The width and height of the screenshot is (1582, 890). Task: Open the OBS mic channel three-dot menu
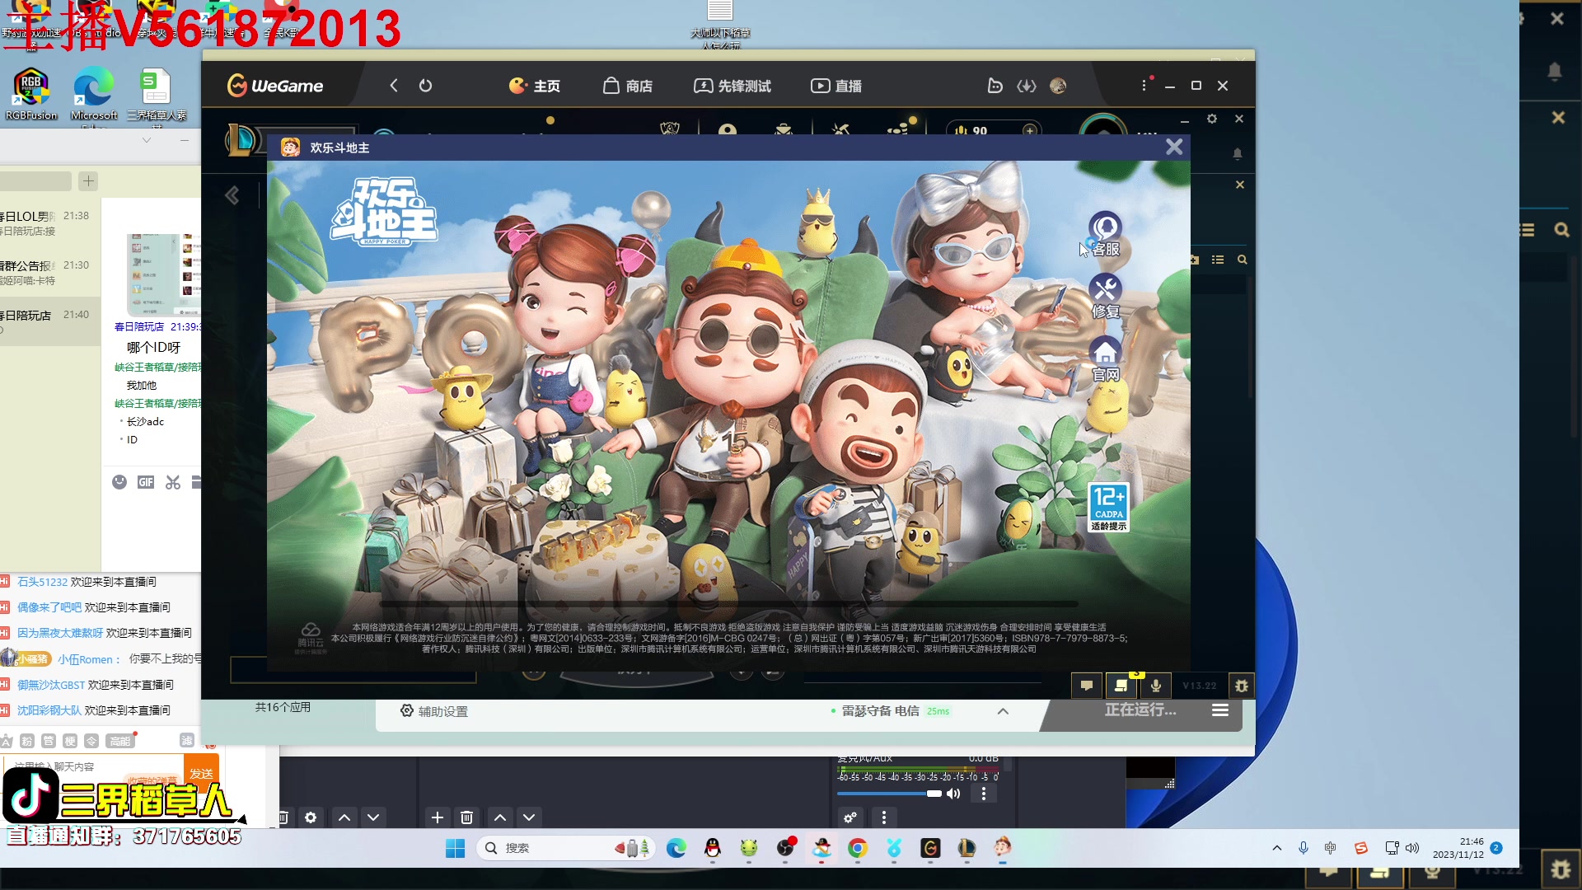tap(983, 794)
